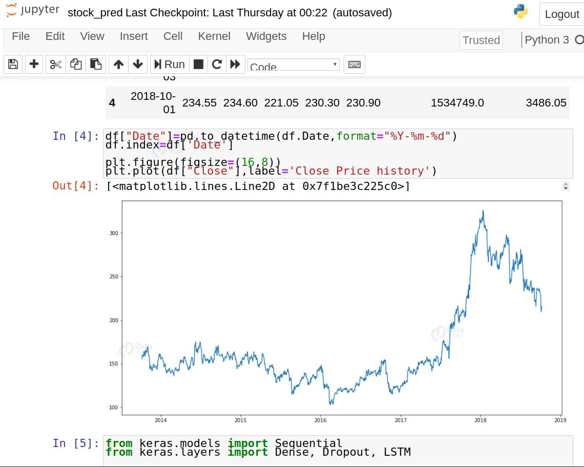Copy selected cells icon
Viewport: 584px width, 467px height.
(x=76, y=64)
